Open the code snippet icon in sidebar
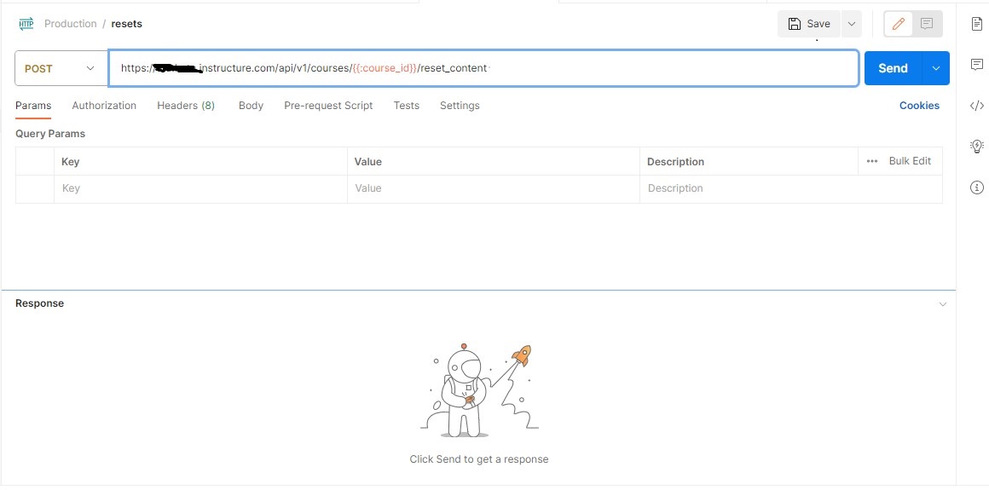The height and width of the screenshot is (490, 989). (x=976, y=106)
